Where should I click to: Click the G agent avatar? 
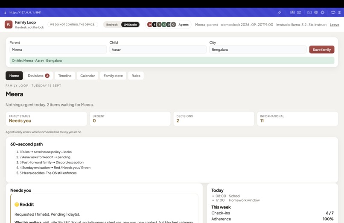coord(169,25)
